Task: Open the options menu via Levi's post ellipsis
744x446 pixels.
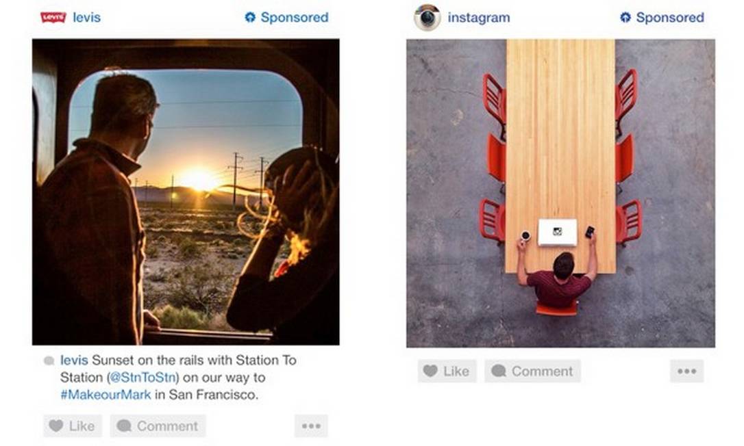Action: [311, 425]
